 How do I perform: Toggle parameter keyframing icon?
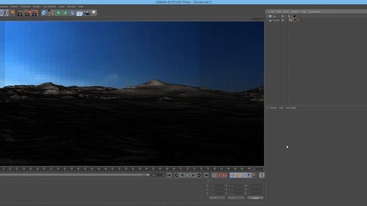[248, 175]
